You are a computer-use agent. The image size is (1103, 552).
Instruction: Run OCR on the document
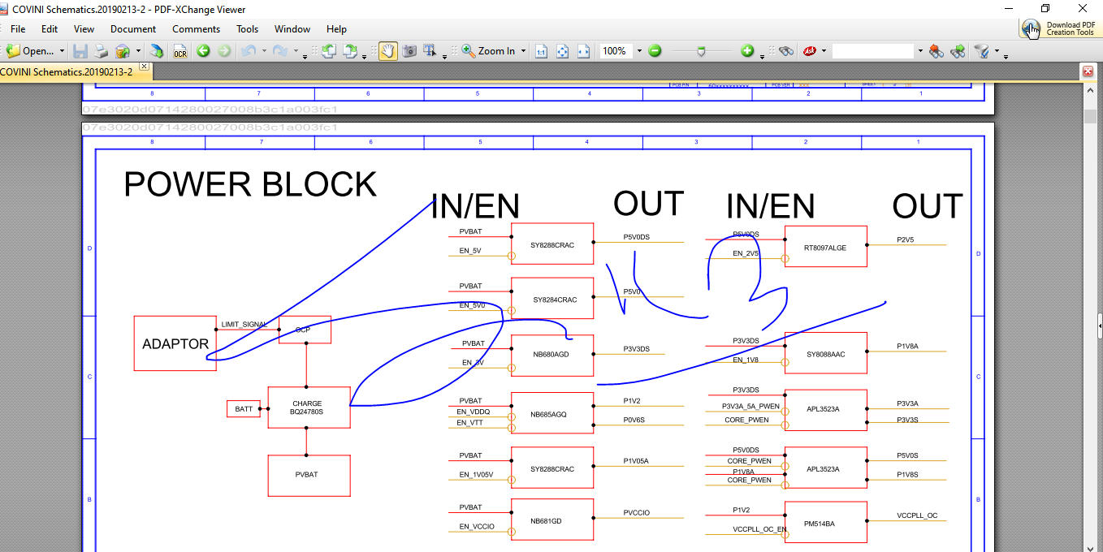click(x=180, y=51)
